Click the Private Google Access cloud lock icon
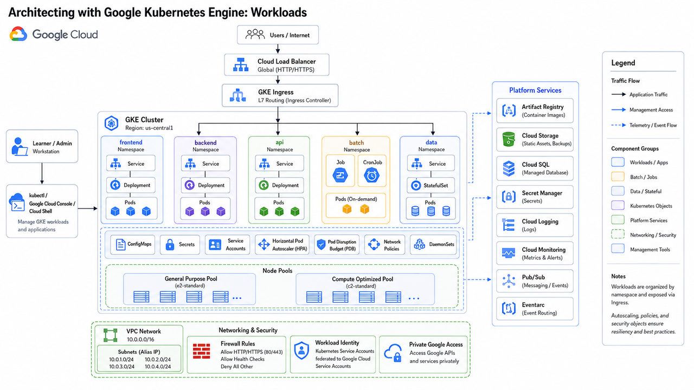 tap(392, 354)
